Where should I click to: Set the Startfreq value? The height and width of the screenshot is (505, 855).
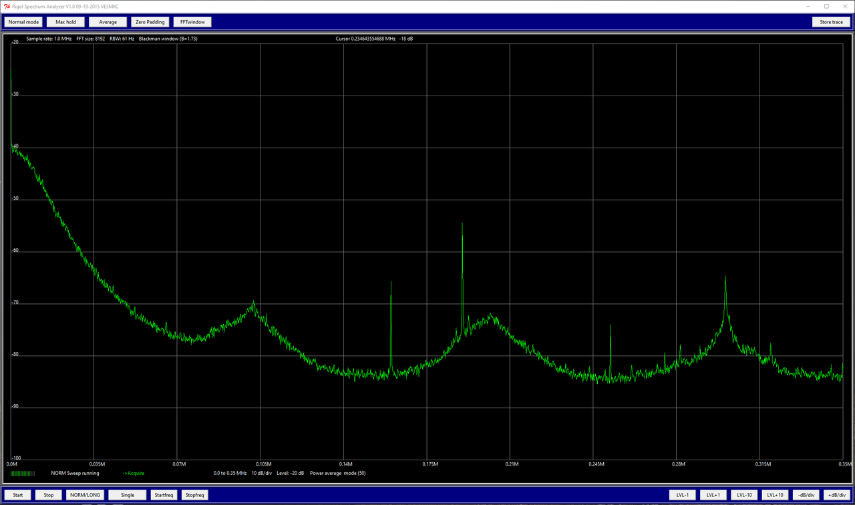[164, 495]
